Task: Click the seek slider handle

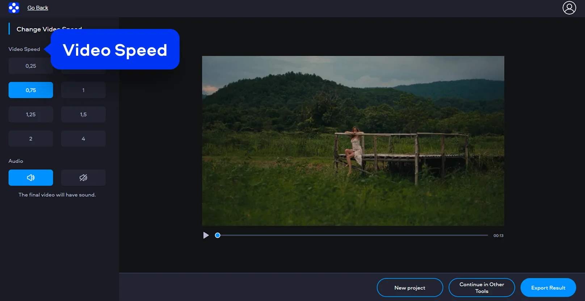Action: 218,236
